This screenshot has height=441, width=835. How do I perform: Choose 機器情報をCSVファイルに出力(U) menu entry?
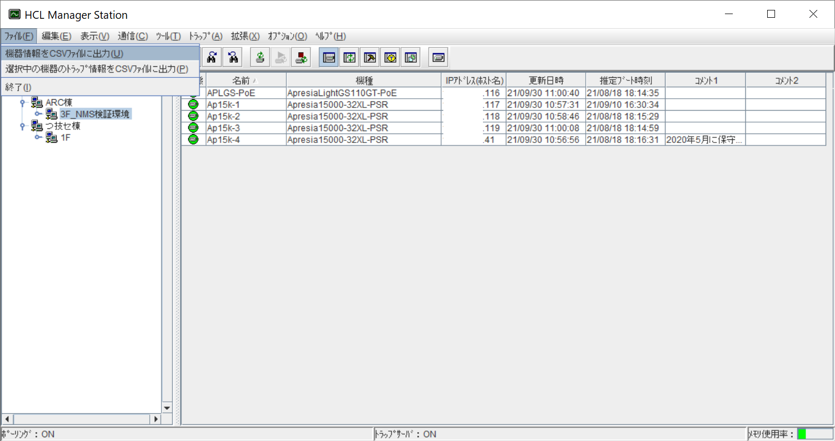point(100,54)
